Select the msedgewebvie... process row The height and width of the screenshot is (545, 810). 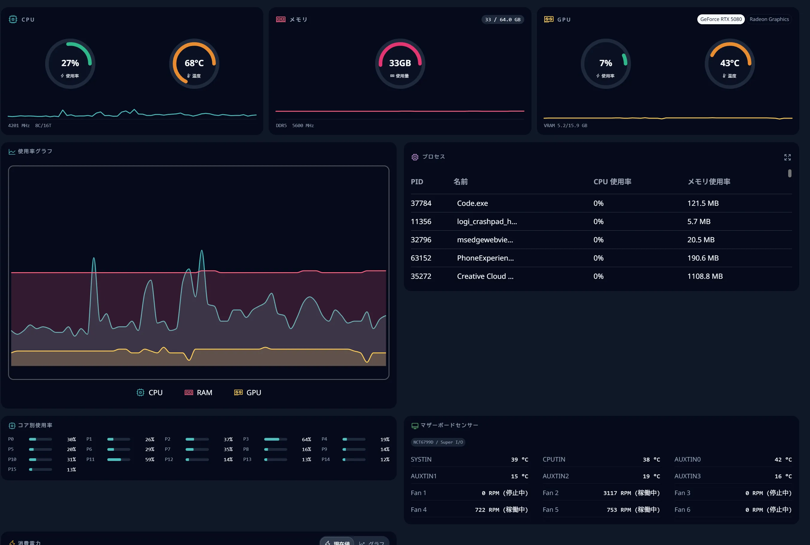(601, 240)
